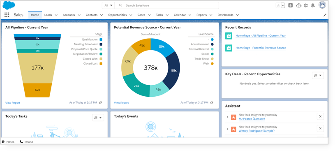
Task: Open the Phone utility bar item
Action: click(x=26, y=142)
